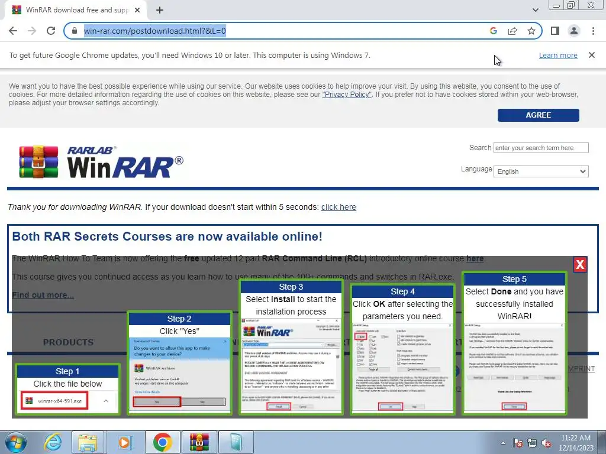Click the forward navigation arrow
Image resolution: width=606 pixels, height=454 pixels.
tap(32, 31)
